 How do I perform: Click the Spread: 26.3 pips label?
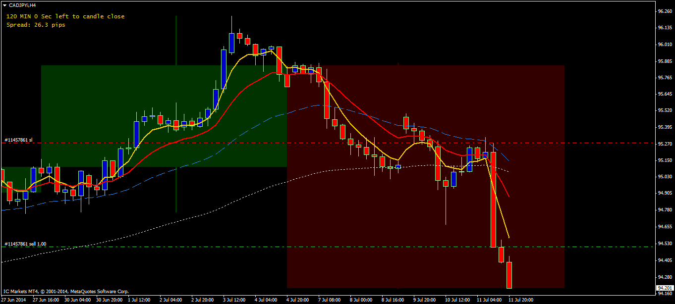point(36,25)
